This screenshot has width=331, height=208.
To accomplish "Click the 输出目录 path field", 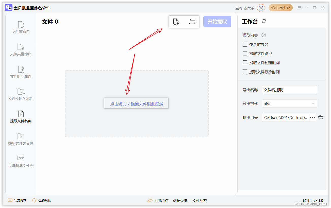I will pyautogui.click(x=286, y=117).
